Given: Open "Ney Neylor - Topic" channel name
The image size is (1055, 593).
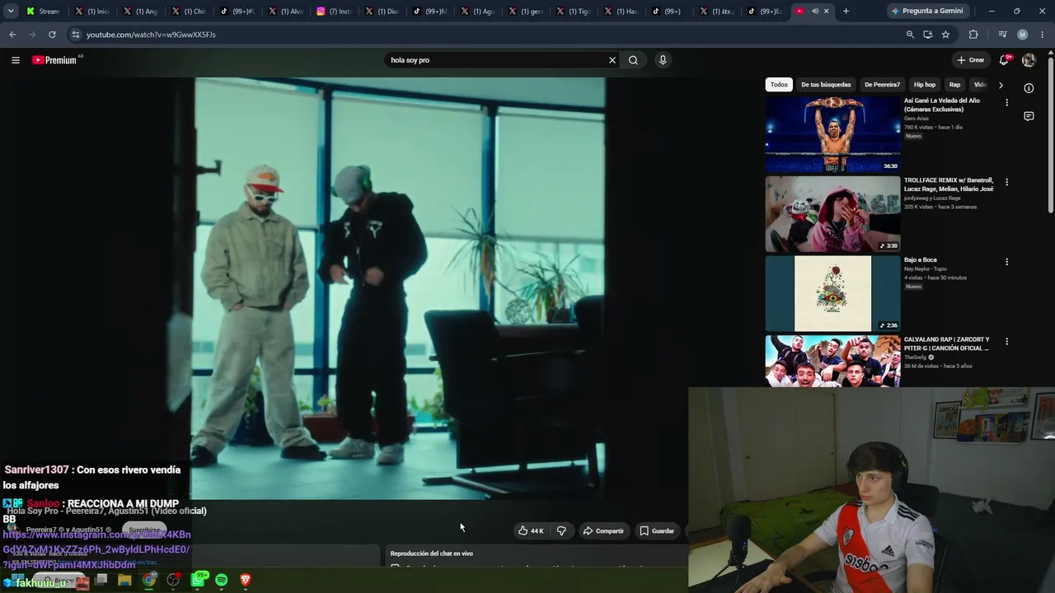Looking at the screenshot, I should (x=926, y=269).
